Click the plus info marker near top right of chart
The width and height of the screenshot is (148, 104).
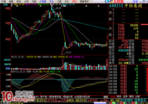tap(98, 6)
